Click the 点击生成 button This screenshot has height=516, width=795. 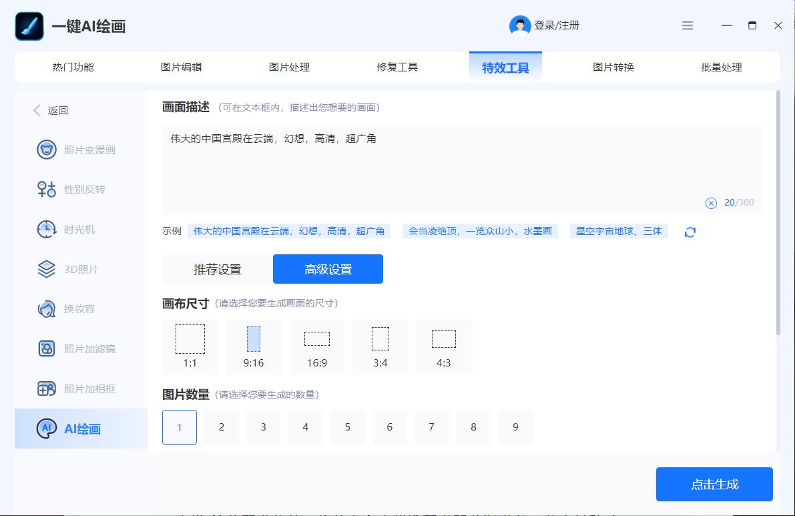click(714, 484)
